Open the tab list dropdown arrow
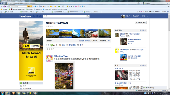Image resolution: width=170 pixels, height=95 pixels. pos(3,12)
